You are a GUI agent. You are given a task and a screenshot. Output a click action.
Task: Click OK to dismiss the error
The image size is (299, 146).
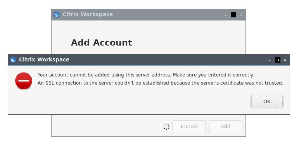click(x=267, y=102)
